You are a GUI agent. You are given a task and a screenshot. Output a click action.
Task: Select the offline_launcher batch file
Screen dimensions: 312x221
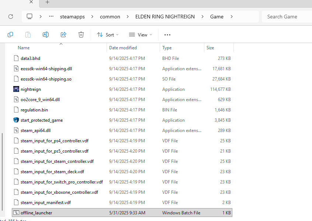tap(36, 213)
